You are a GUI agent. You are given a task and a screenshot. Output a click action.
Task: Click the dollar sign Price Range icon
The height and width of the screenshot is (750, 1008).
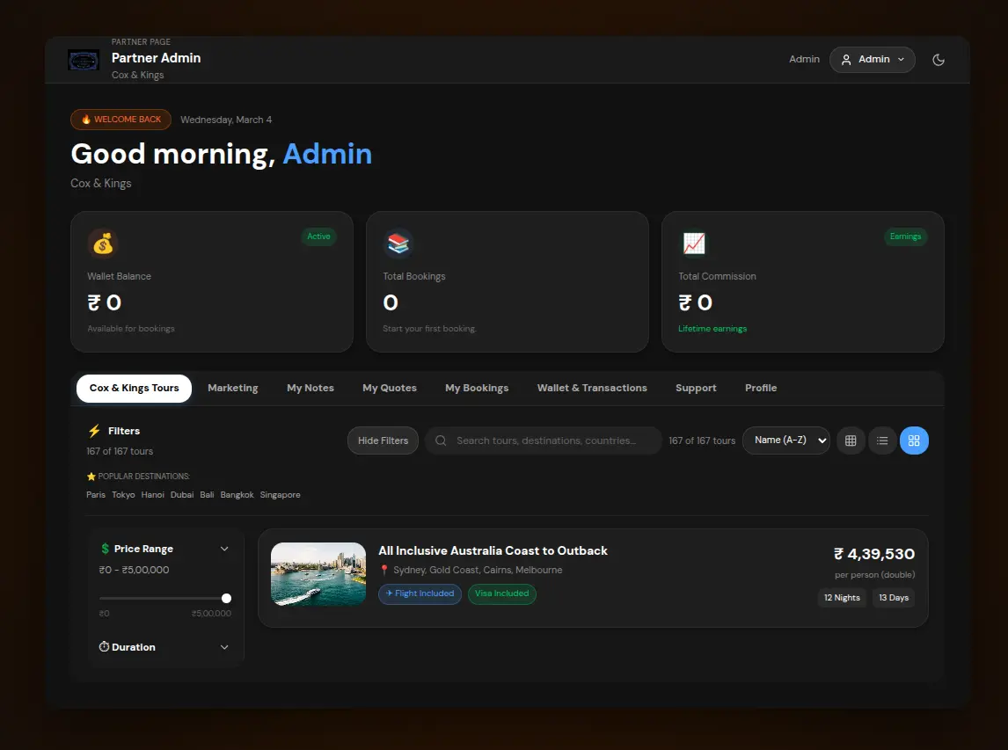(x=106, y=549)
